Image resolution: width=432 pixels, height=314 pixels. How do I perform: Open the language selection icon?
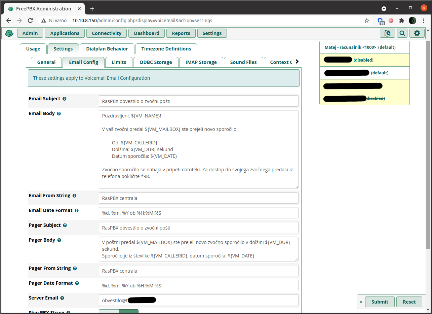pyautogui.click(x=387, y=33)
